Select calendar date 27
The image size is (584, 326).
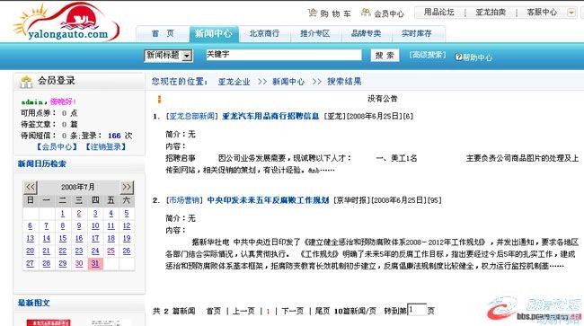[x=31, y=263]
